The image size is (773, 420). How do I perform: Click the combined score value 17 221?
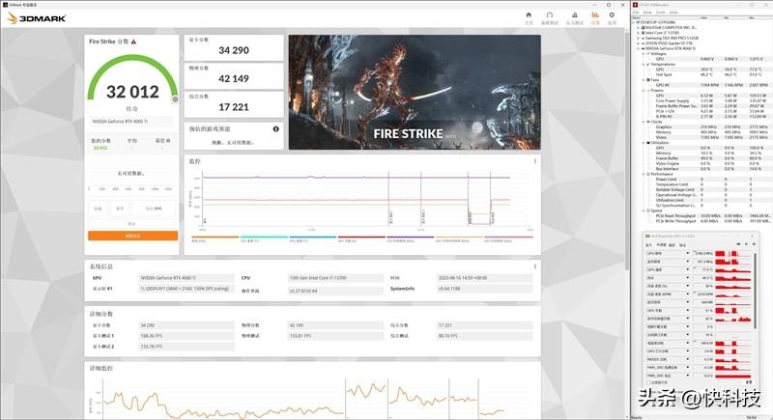coord(234,107)
